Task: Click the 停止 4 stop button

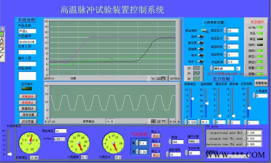Action: pyautogui.click(x=156, y=155)
